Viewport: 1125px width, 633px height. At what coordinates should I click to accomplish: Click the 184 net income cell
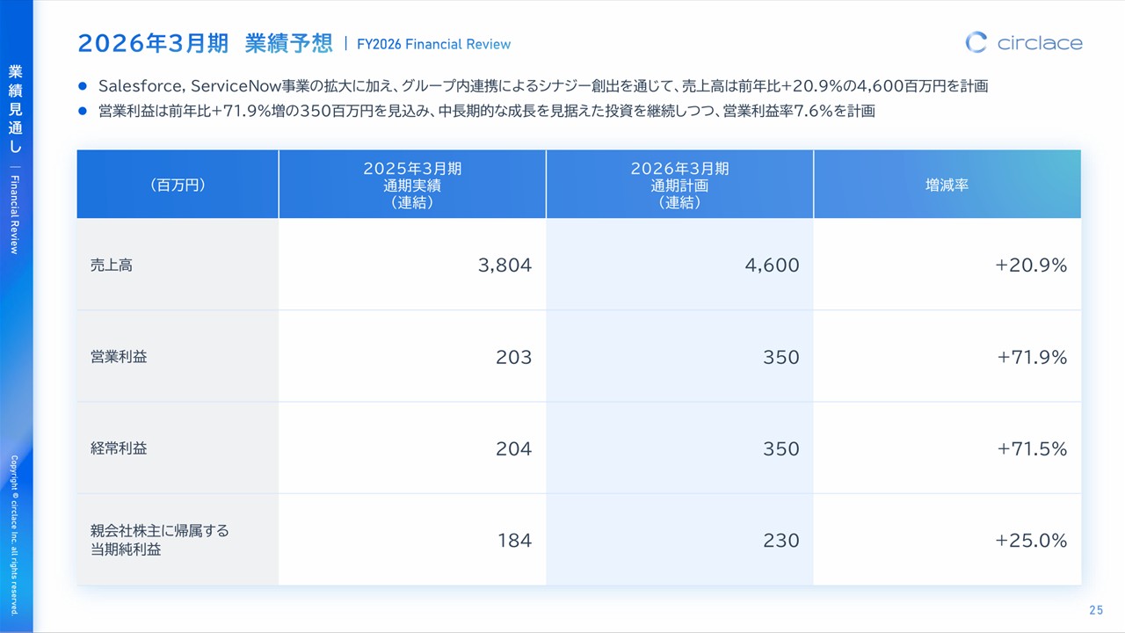click(514, 541)
